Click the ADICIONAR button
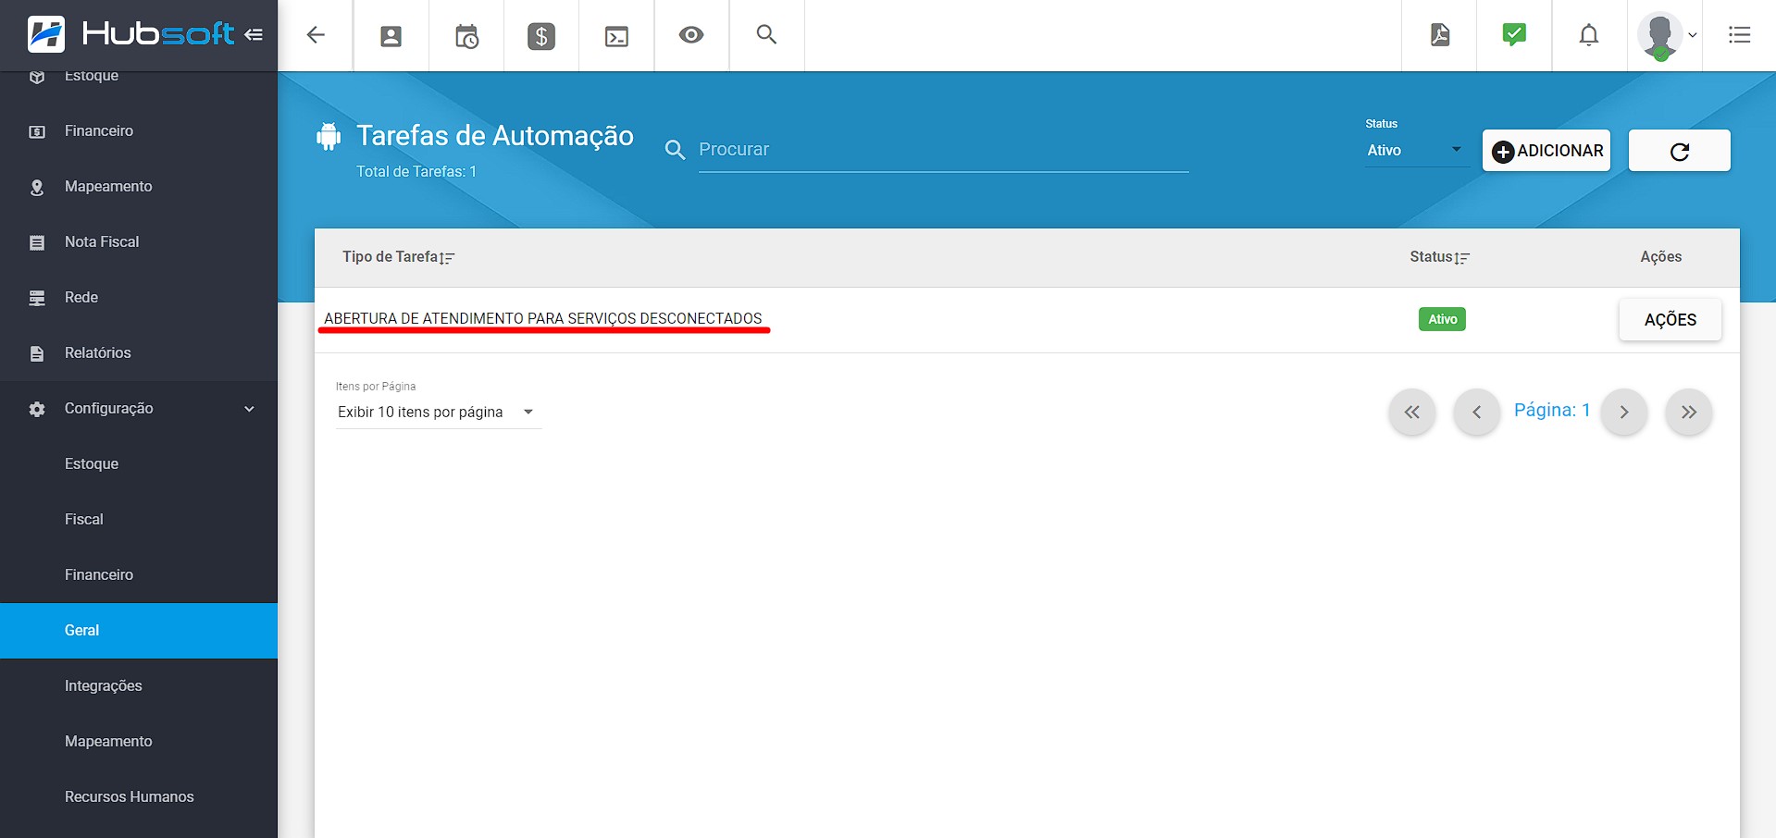 pyautogui.click(x=1546, y=151)
